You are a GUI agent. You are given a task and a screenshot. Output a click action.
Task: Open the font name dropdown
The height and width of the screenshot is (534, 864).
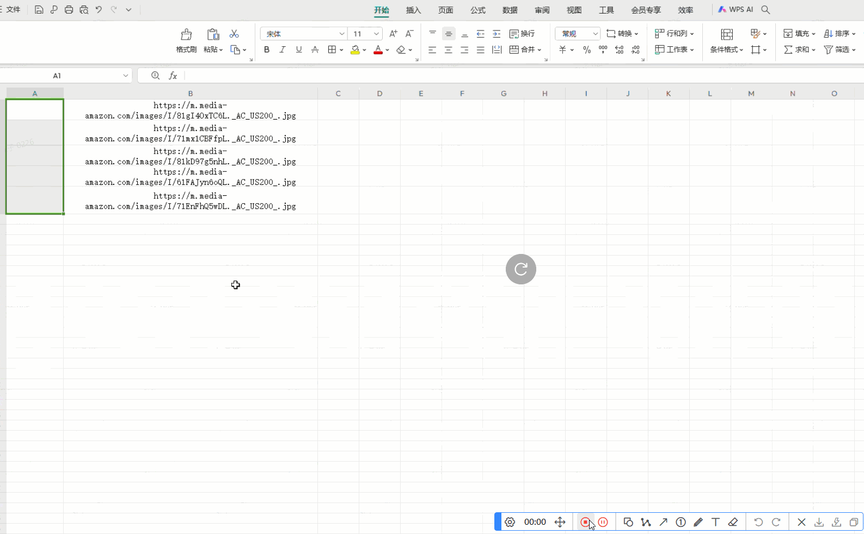tap(341, 34)
